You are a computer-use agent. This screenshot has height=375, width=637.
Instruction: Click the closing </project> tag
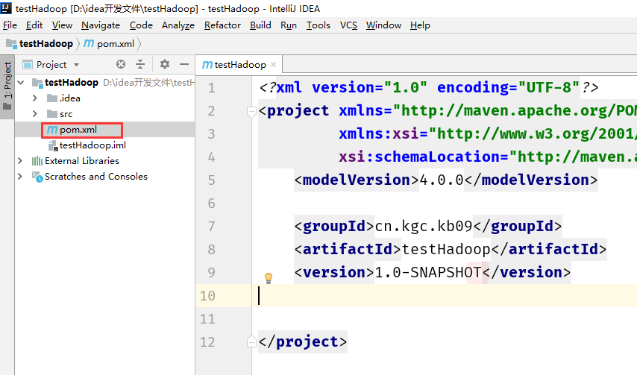(303, 341)
